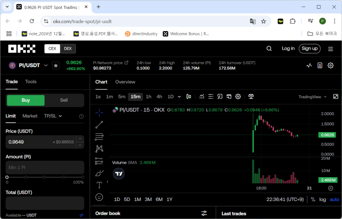The width and height of the screenshot is (342, 219).
Task: Open the TradingView chart source dropdown
Action: click(x=313, y=97)
